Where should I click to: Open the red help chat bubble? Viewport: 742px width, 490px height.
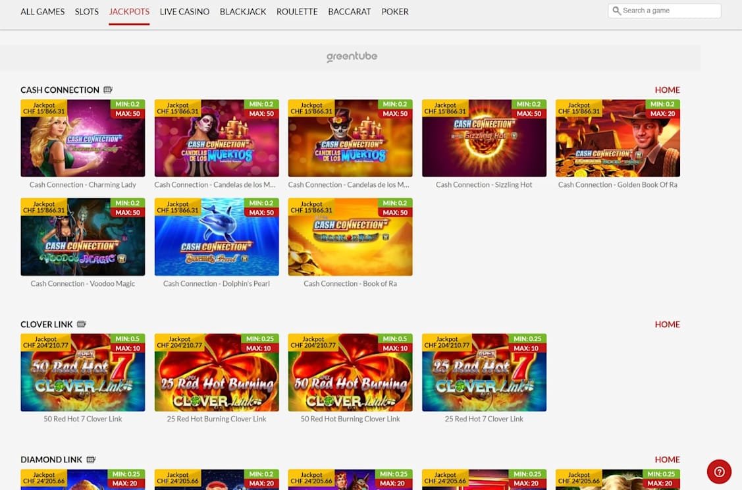719,472
